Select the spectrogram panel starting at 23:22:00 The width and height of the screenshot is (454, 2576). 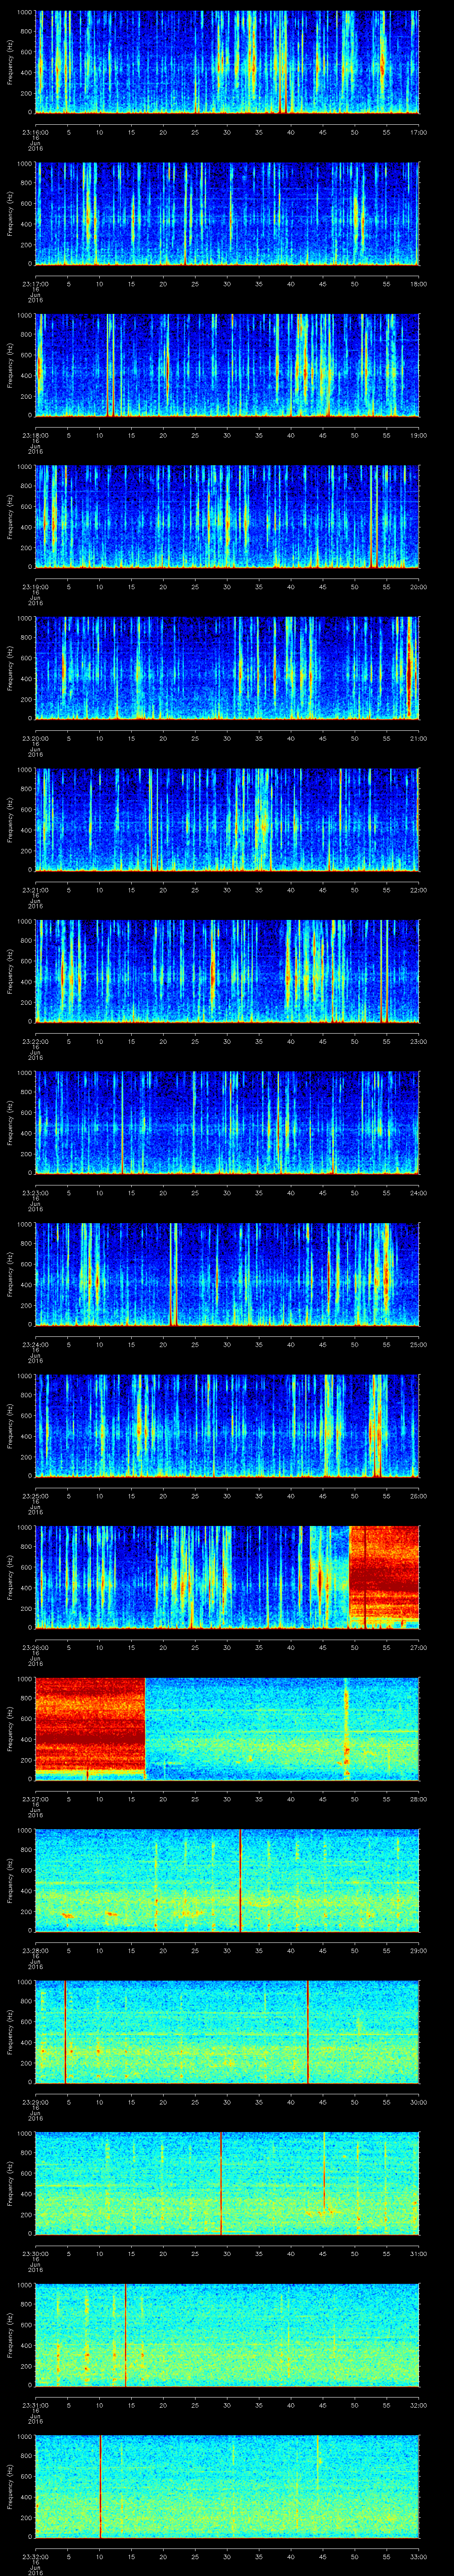tap(227, 971)
